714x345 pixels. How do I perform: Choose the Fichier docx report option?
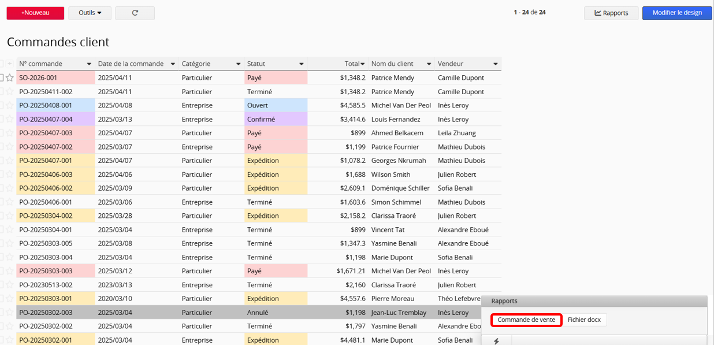pyautogui.click(x=584, y=320)
